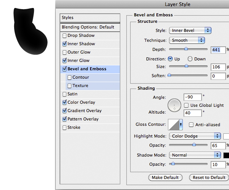Screen dimensions: 229x190
Task: Select the Down direction radio button
Action: click(190, 59)
